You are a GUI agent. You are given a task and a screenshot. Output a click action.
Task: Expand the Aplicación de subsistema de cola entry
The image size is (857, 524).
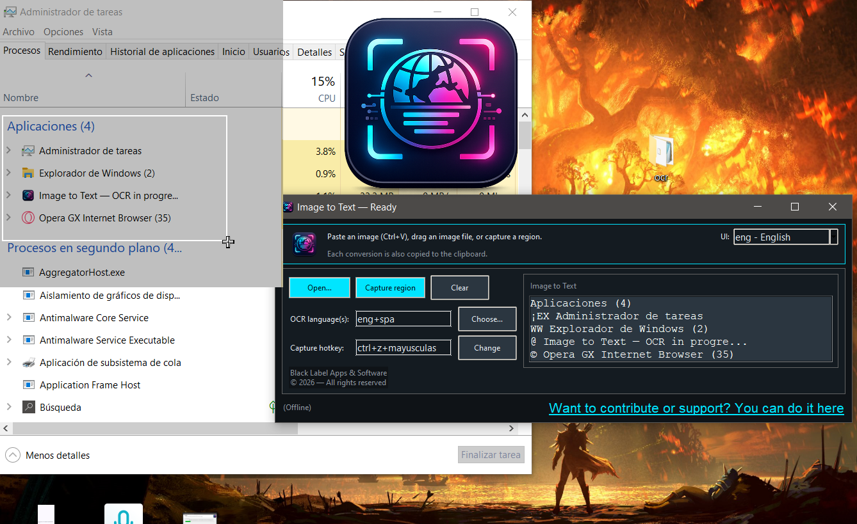[x=8, y=362]
